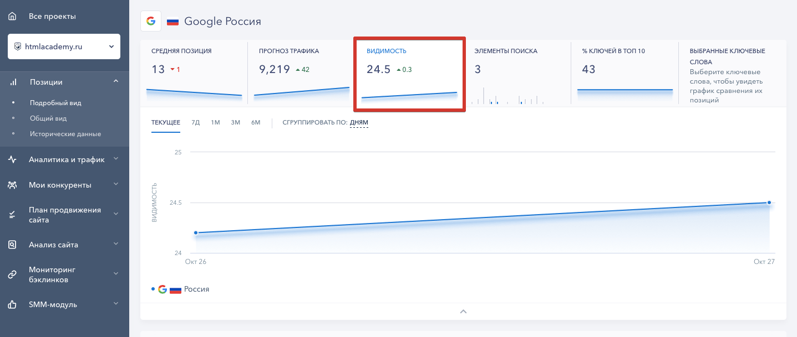Click the План продвижения checklist icon

pyautogui.click(x=12, y=215)
